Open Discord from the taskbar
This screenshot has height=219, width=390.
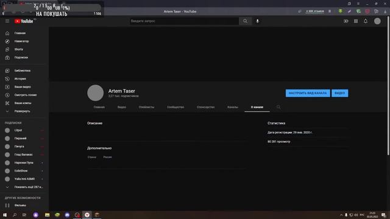click(x=67, y=215)
